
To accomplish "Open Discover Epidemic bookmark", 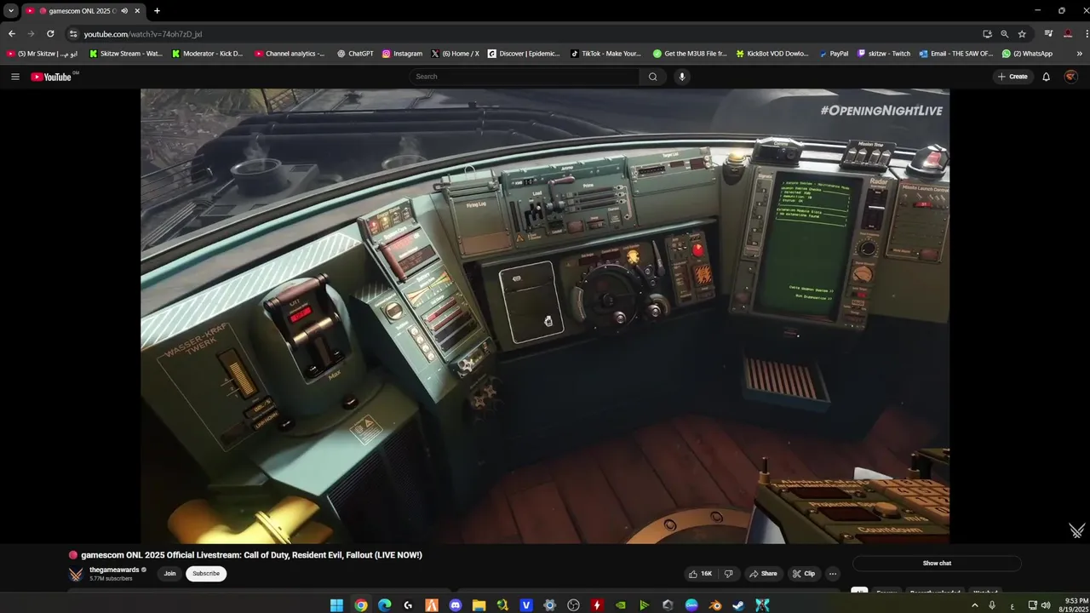I will click(x=524, y=54).
